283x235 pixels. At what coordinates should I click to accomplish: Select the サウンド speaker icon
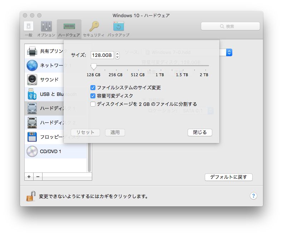pos(32,80)
